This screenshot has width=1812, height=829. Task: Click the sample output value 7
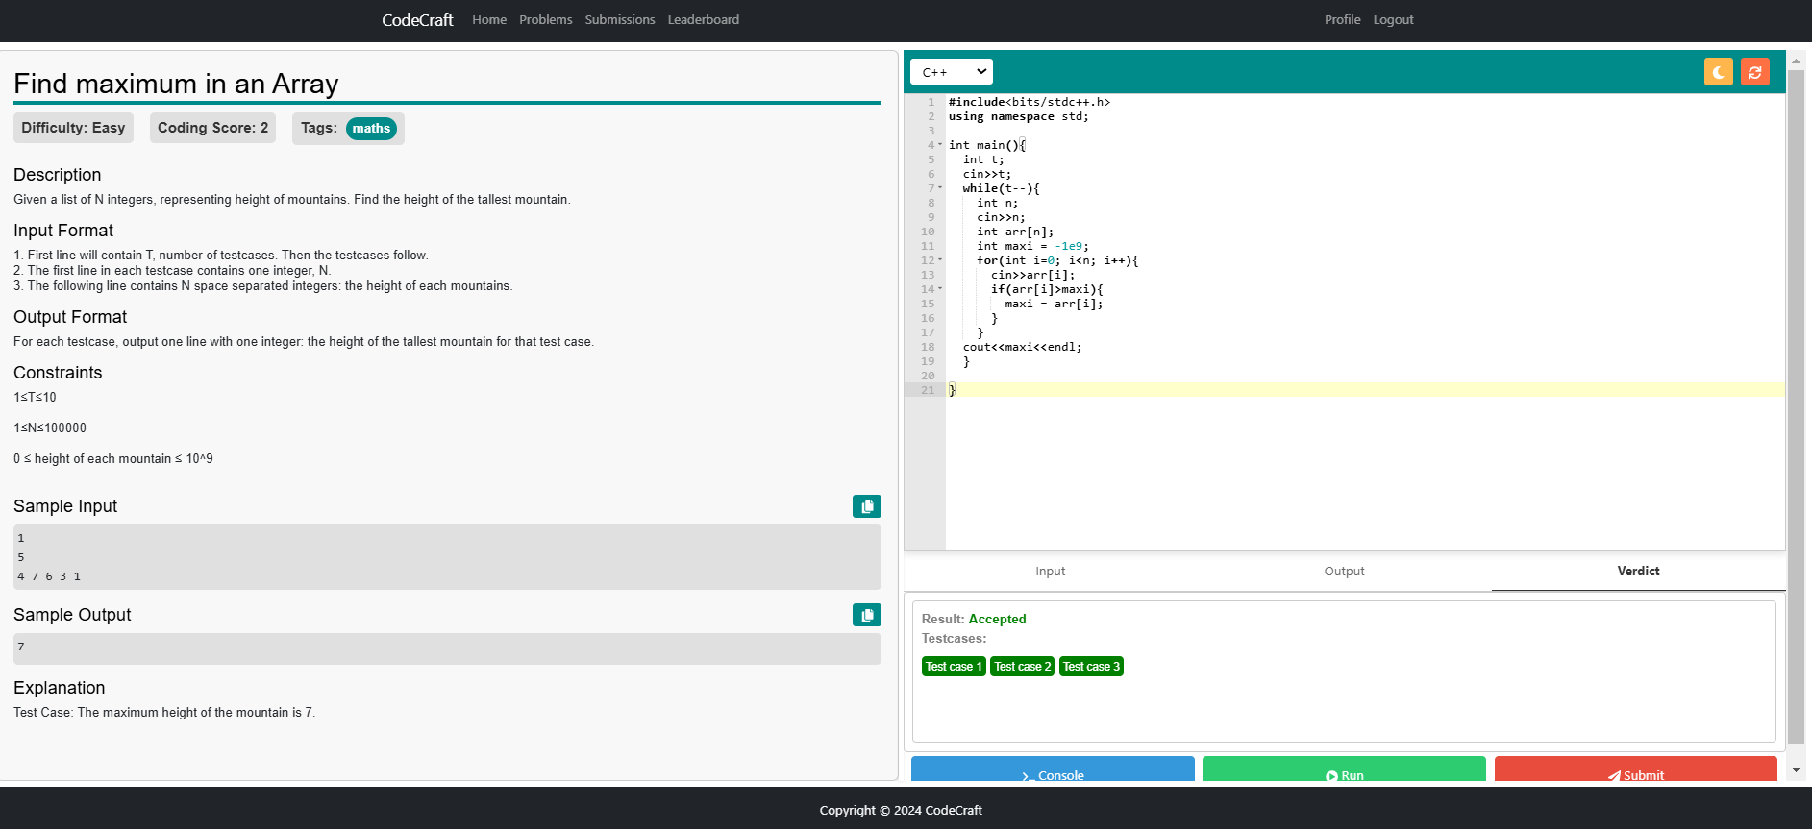21,646
